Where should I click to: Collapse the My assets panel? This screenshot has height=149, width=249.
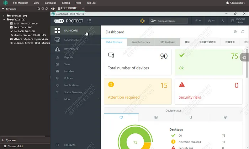point(3,9)
